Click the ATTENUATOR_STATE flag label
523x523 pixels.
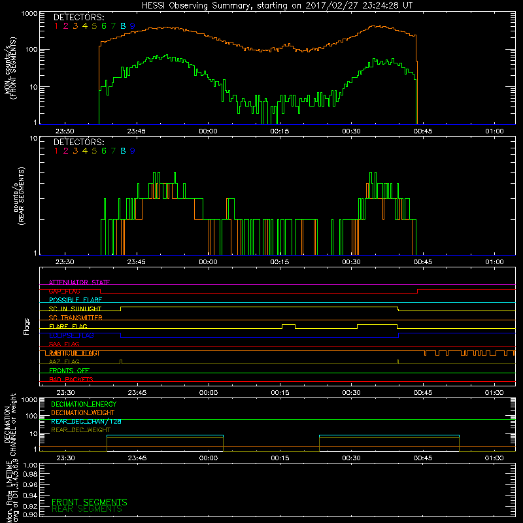[79, 282]
